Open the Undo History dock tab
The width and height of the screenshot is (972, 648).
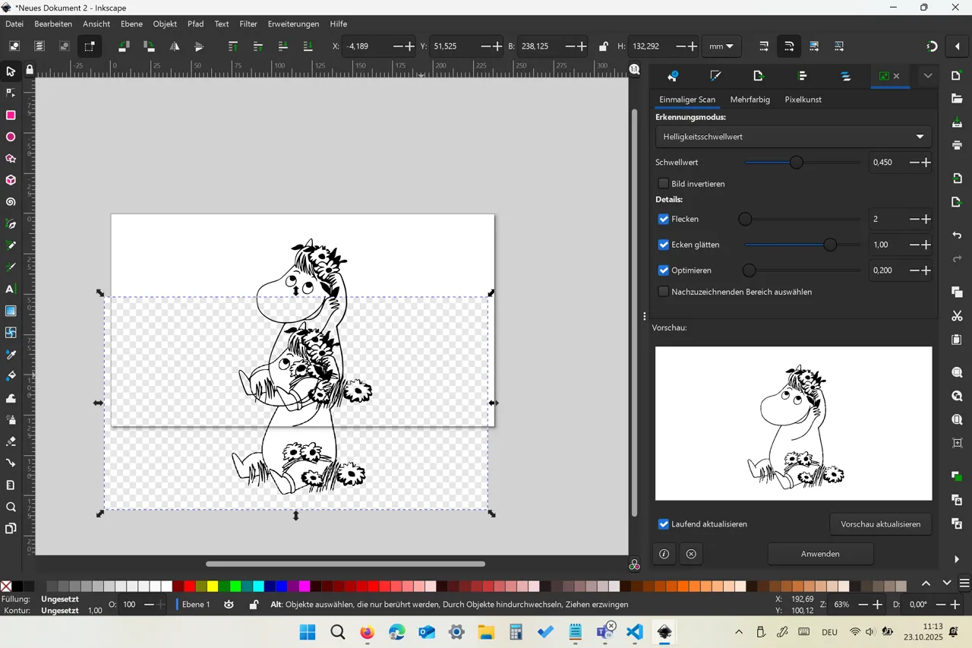pos(672,76)
